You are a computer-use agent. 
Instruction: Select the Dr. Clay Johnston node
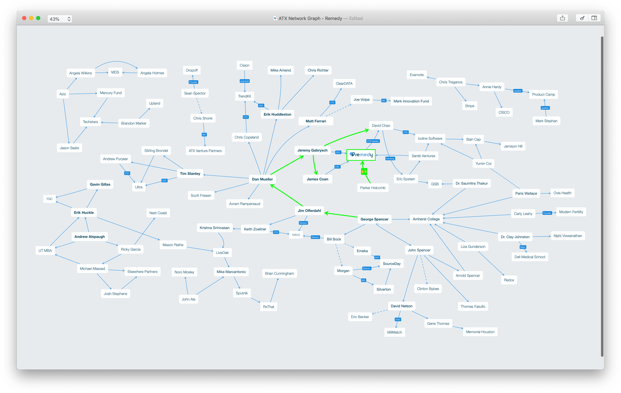point(515,237)
